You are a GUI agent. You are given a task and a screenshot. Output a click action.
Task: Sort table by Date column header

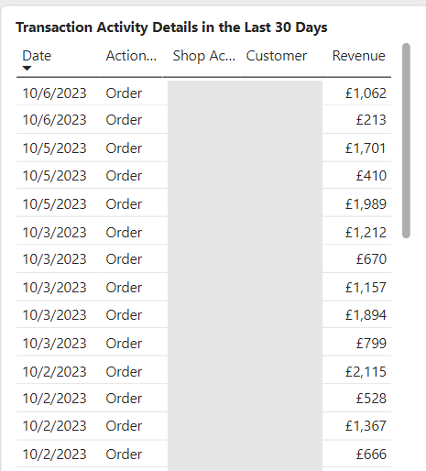click(37, 56)
